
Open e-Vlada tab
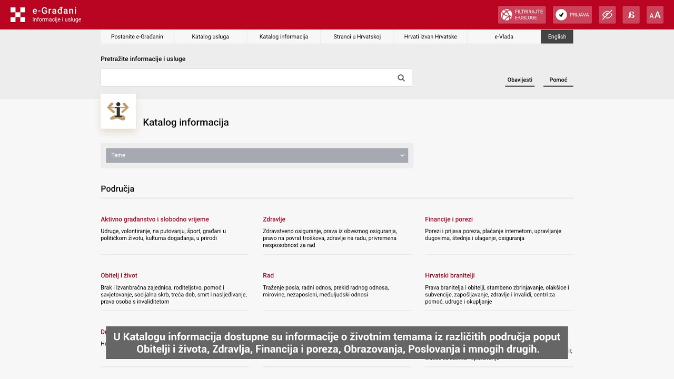504,37
